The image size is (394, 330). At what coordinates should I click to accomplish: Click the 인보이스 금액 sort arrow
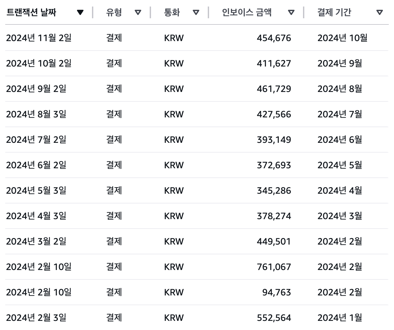click(291, 13)
